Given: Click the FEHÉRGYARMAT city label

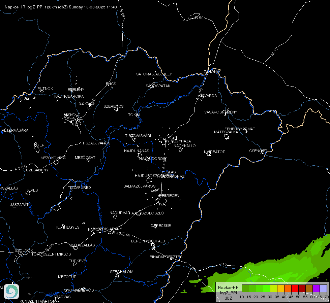Looking at the screenshot, I should (240, 129).
